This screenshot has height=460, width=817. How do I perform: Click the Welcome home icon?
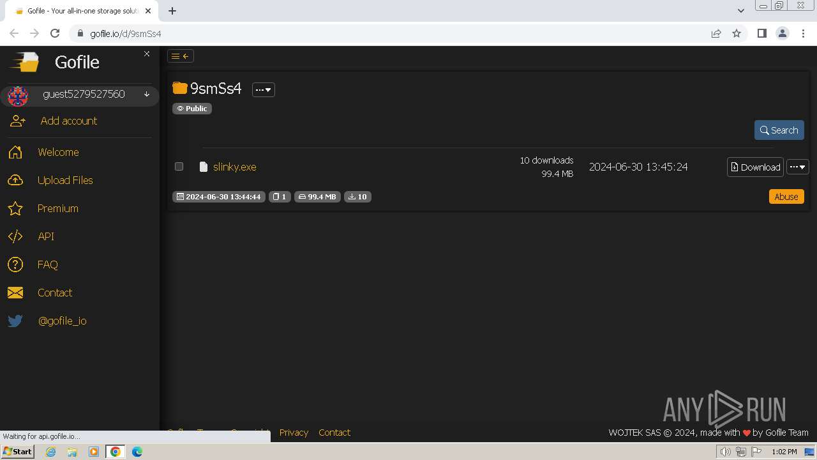coord(15,152)
